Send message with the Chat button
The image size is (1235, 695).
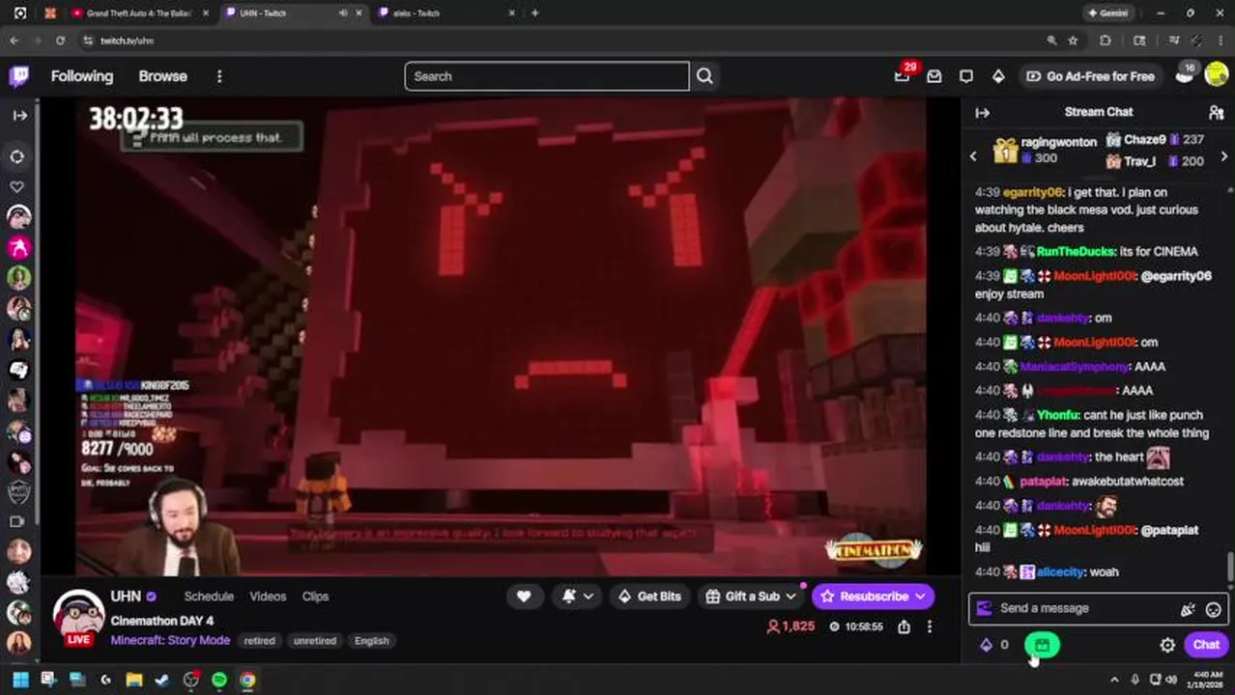coord(1206,645)
